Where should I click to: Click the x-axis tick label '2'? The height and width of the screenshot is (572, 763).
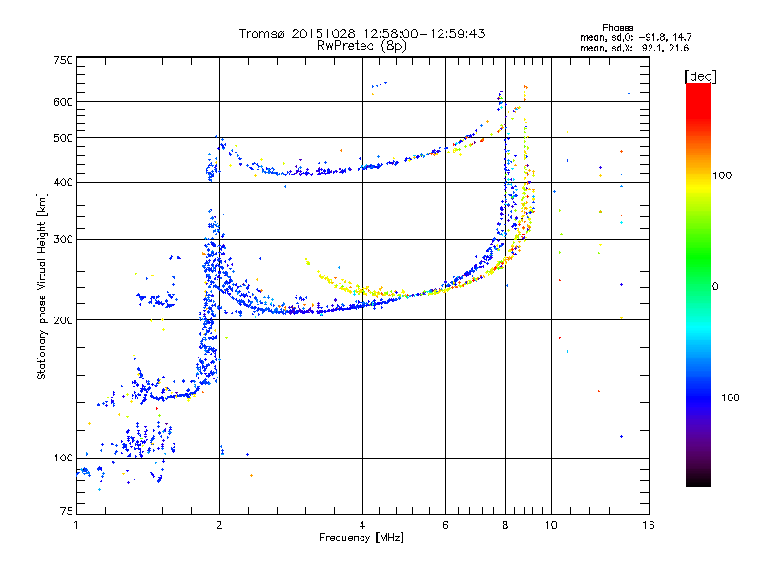click(219, 525)
